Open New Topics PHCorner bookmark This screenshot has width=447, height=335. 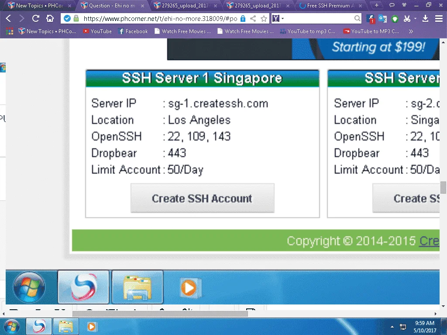[47, 31]
